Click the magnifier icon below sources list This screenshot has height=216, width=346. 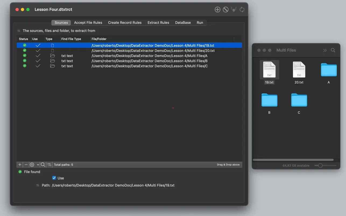click(43, 165)
